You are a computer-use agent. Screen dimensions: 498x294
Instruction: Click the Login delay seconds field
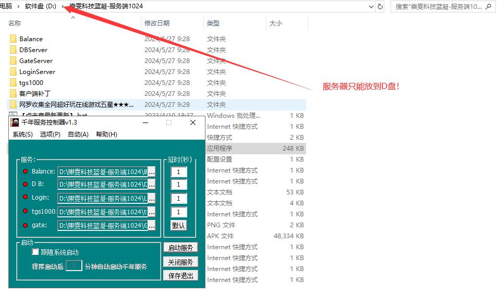point(178,199)
